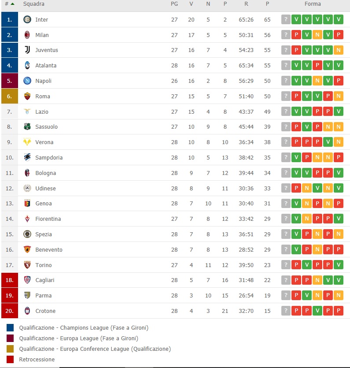Click Crotone's green V form badge
The height and width of the screenshot is (368, 350).
click(317, 311)
